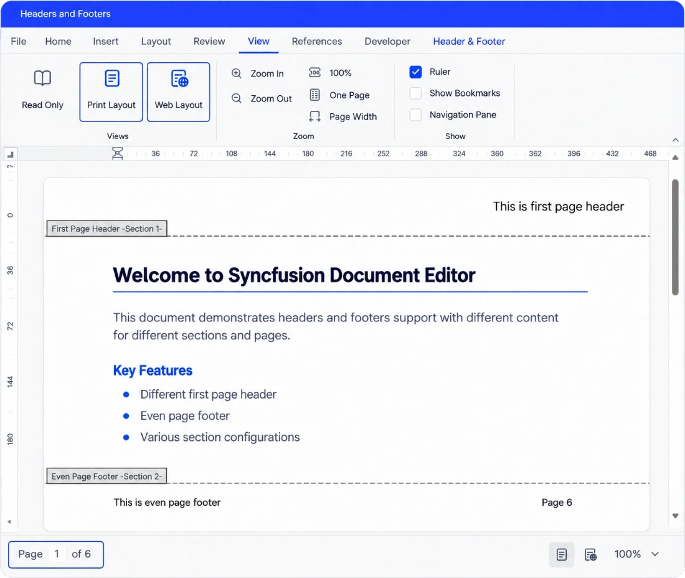685x578 pixels.
Task: Click vertical scrollbar thumb
Action: coord(676,237)
